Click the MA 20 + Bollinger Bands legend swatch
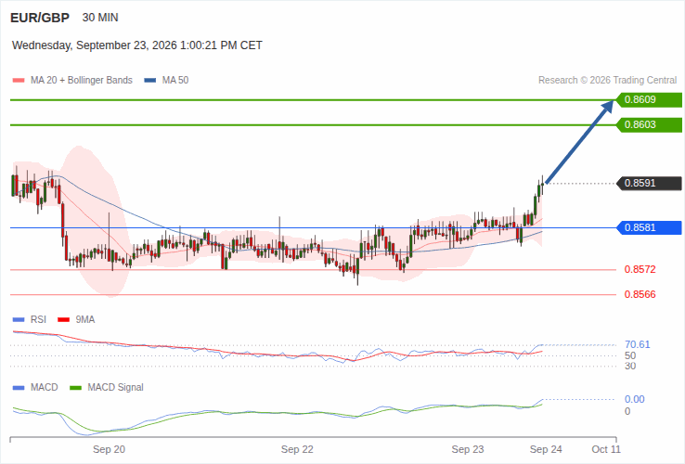The width and height of the screenshot is (685, 464). coord(19,81)
